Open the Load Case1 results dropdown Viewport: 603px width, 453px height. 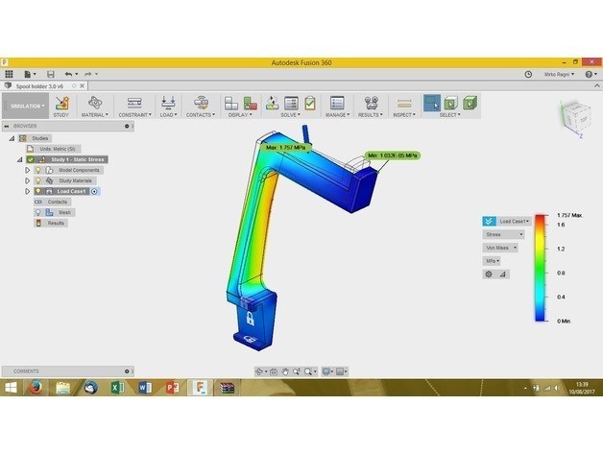click(x=514, y=221)
